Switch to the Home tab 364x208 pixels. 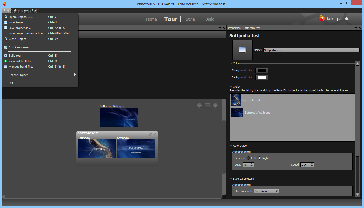[x=151, y=19]
